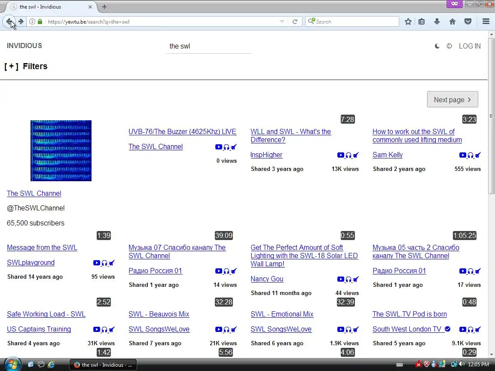
Task: Open the Invidious preferences gear icon
Action: 449,46
